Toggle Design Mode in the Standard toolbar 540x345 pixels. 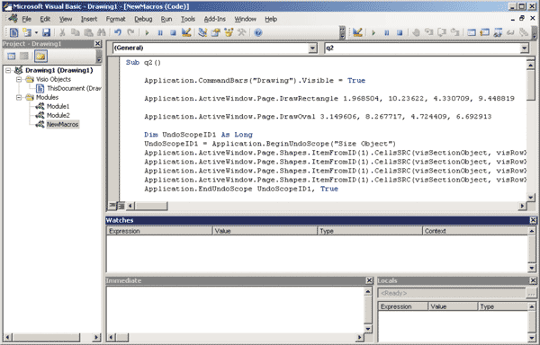point(186,32)
